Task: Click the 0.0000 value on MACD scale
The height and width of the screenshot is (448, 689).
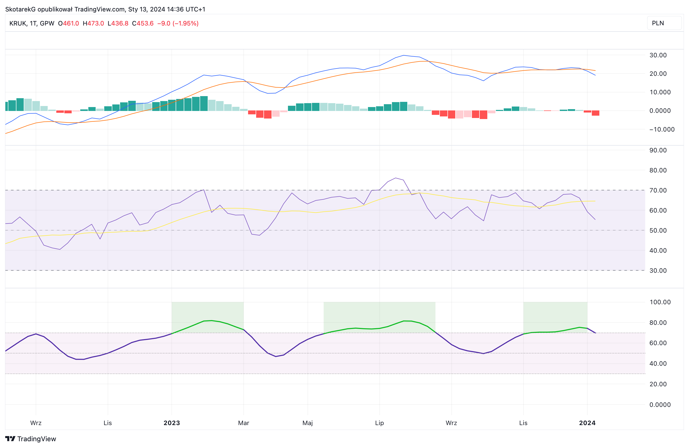Action: click(660, 110)
